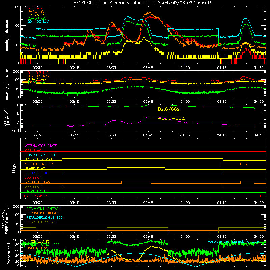Click the Absolute geomagnetic latitude label
The image size is (270, 270).
tap(233, 242)
